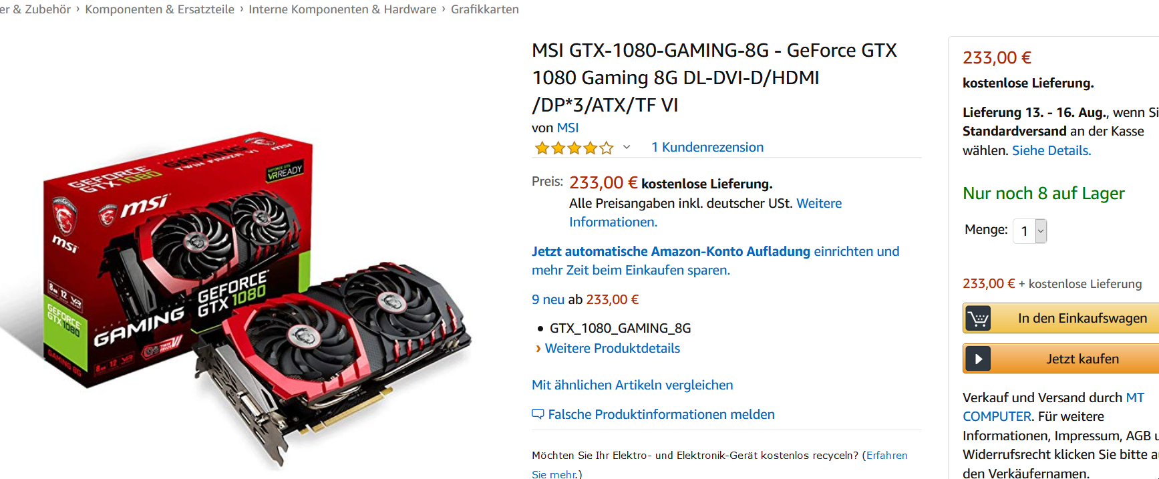This screenshot has width=1159, height=479.
Task: Open Komponenten & Ersatzteile breadcrumb
Action: 160,9
